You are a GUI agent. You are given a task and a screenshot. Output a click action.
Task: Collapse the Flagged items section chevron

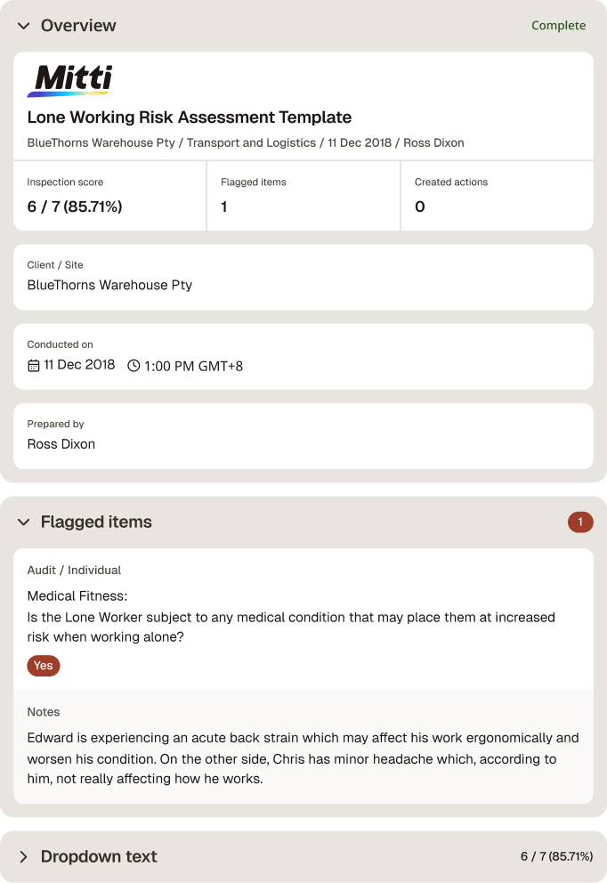[x=24, y=522]
